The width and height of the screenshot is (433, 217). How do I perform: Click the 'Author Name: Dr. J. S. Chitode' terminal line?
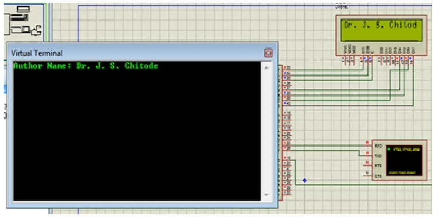tap(86, 66)
